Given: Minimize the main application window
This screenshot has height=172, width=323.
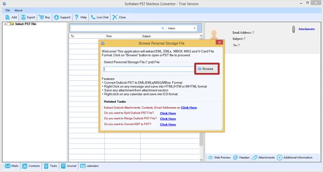Looking at the screenshot, I should coord(301,3).
